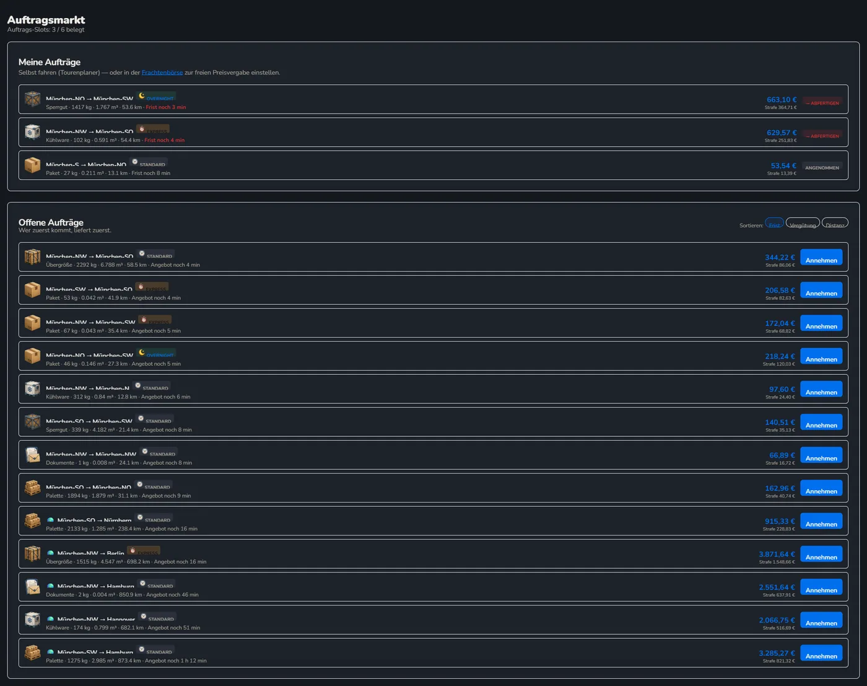Screen dimensions: 867x686
Task: Click the Kühlware 174 kg Hannover cargo icon
Action: point(32,620)
